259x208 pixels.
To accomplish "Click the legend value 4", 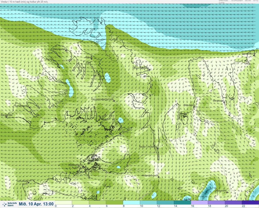I will 90,206.
